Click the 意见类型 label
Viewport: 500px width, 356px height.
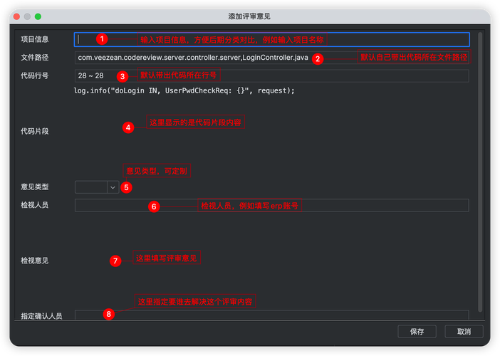coord(34,187)
